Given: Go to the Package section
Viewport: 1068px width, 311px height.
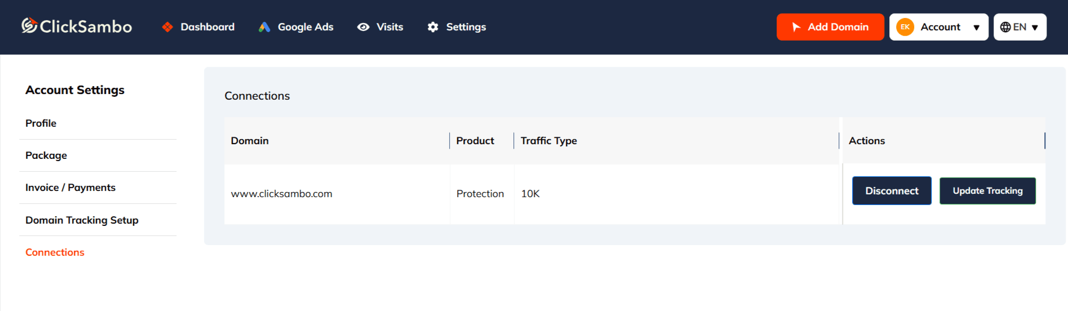Looking at the screenshot, I should coord(46,155).
